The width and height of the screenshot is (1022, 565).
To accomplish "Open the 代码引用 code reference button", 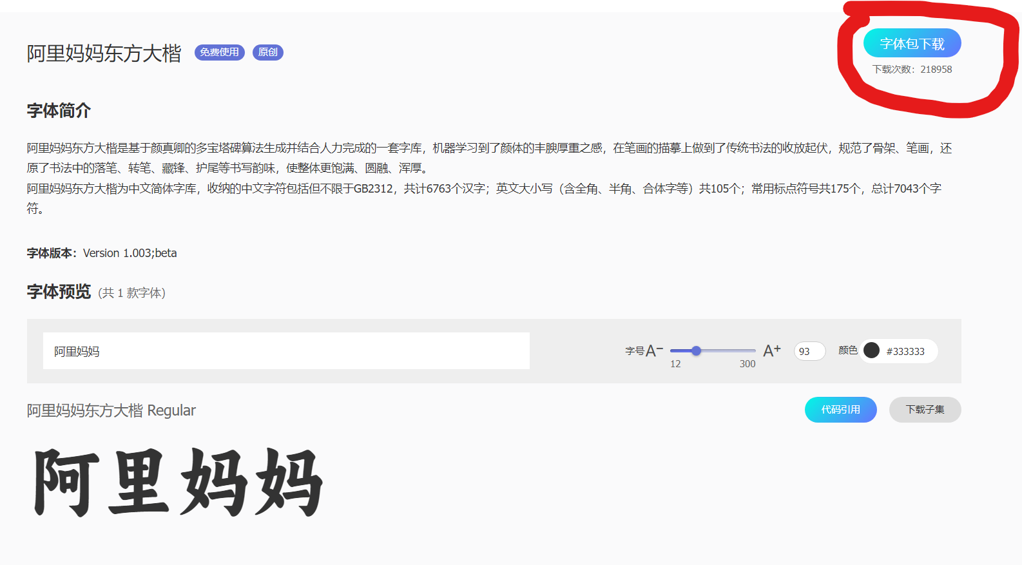I will coord(840,410).
